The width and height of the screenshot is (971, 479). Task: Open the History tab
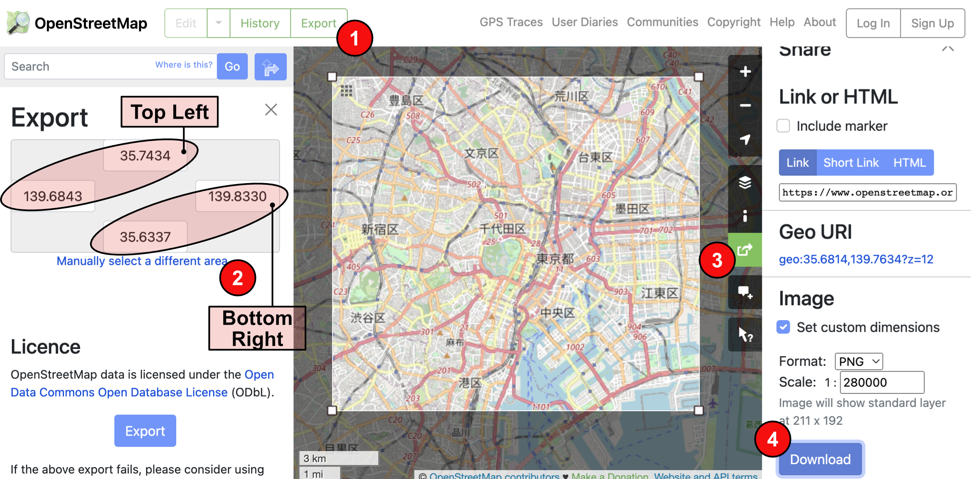[x=260, y=23]
